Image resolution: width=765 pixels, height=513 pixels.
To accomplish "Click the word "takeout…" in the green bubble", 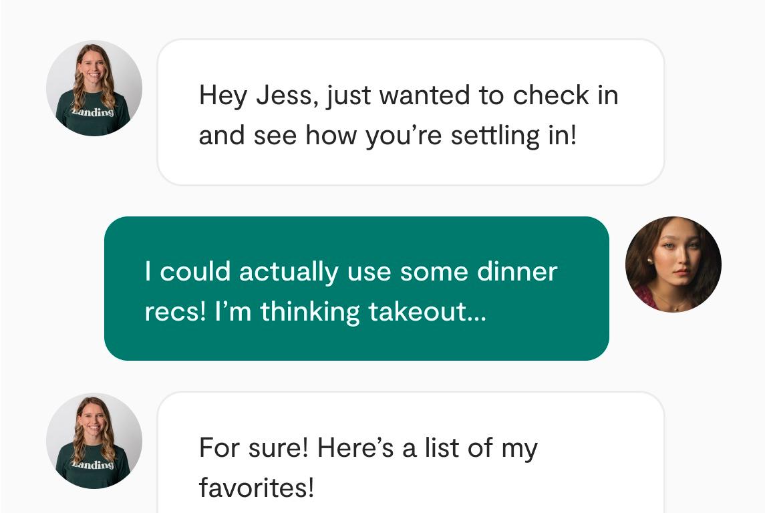I will pos(426,312).
